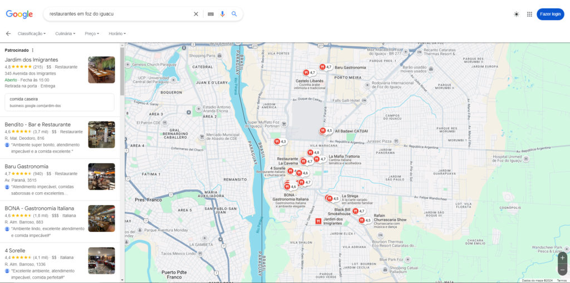Image resolution: width=570 pixels, height=283 pixels.
Task: Click the Falls Galli Hotel map icon
Action: click(x=364, y=100)
